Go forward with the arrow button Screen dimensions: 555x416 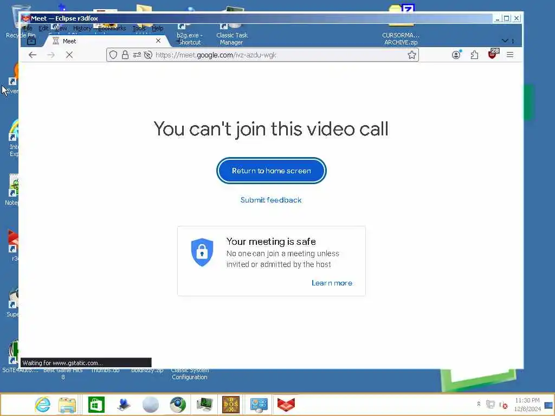click(51, 55)
